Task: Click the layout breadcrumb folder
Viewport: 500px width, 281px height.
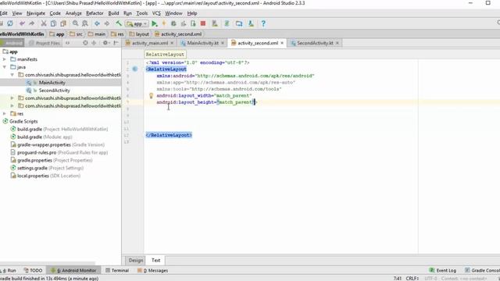Action: tap(139, 34)
